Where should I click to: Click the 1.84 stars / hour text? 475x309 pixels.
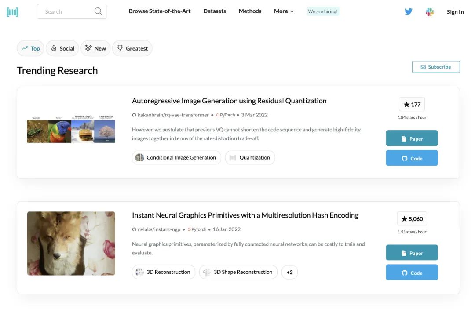412,117
